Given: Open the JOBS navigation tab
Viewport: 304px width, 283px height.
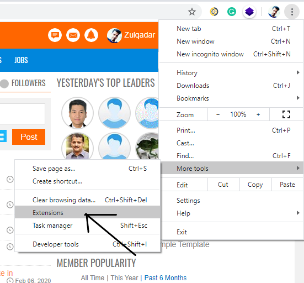Looking at the screenshot, I should [21, 60].
